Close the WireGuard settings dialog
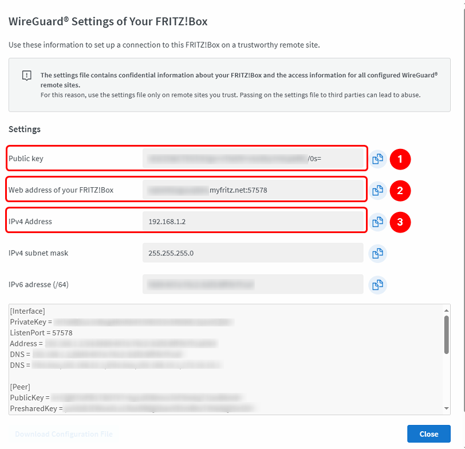 tap(428, 434)
